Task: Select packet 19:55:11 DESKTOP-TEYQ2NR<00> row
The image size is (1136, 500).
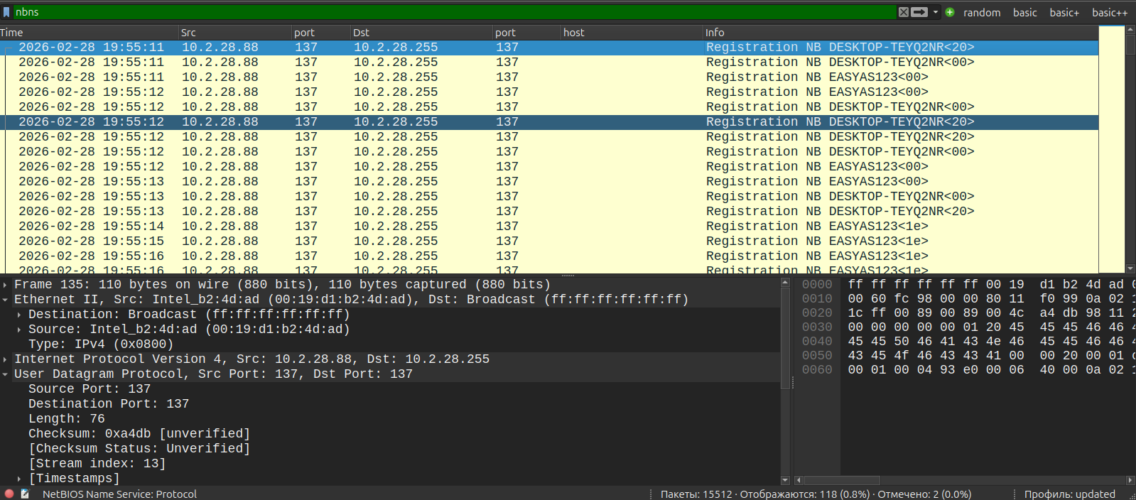Action: (x=549, y=62)
